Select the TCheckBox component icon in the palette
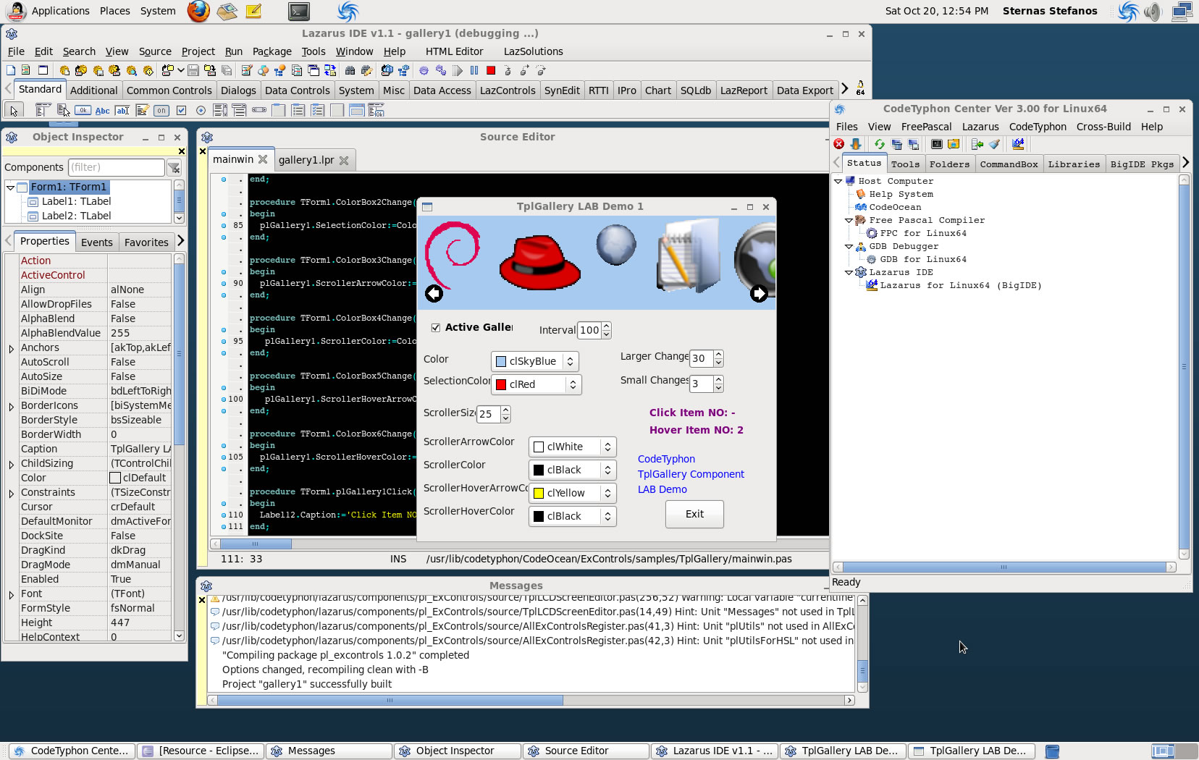 pos(181,110)
